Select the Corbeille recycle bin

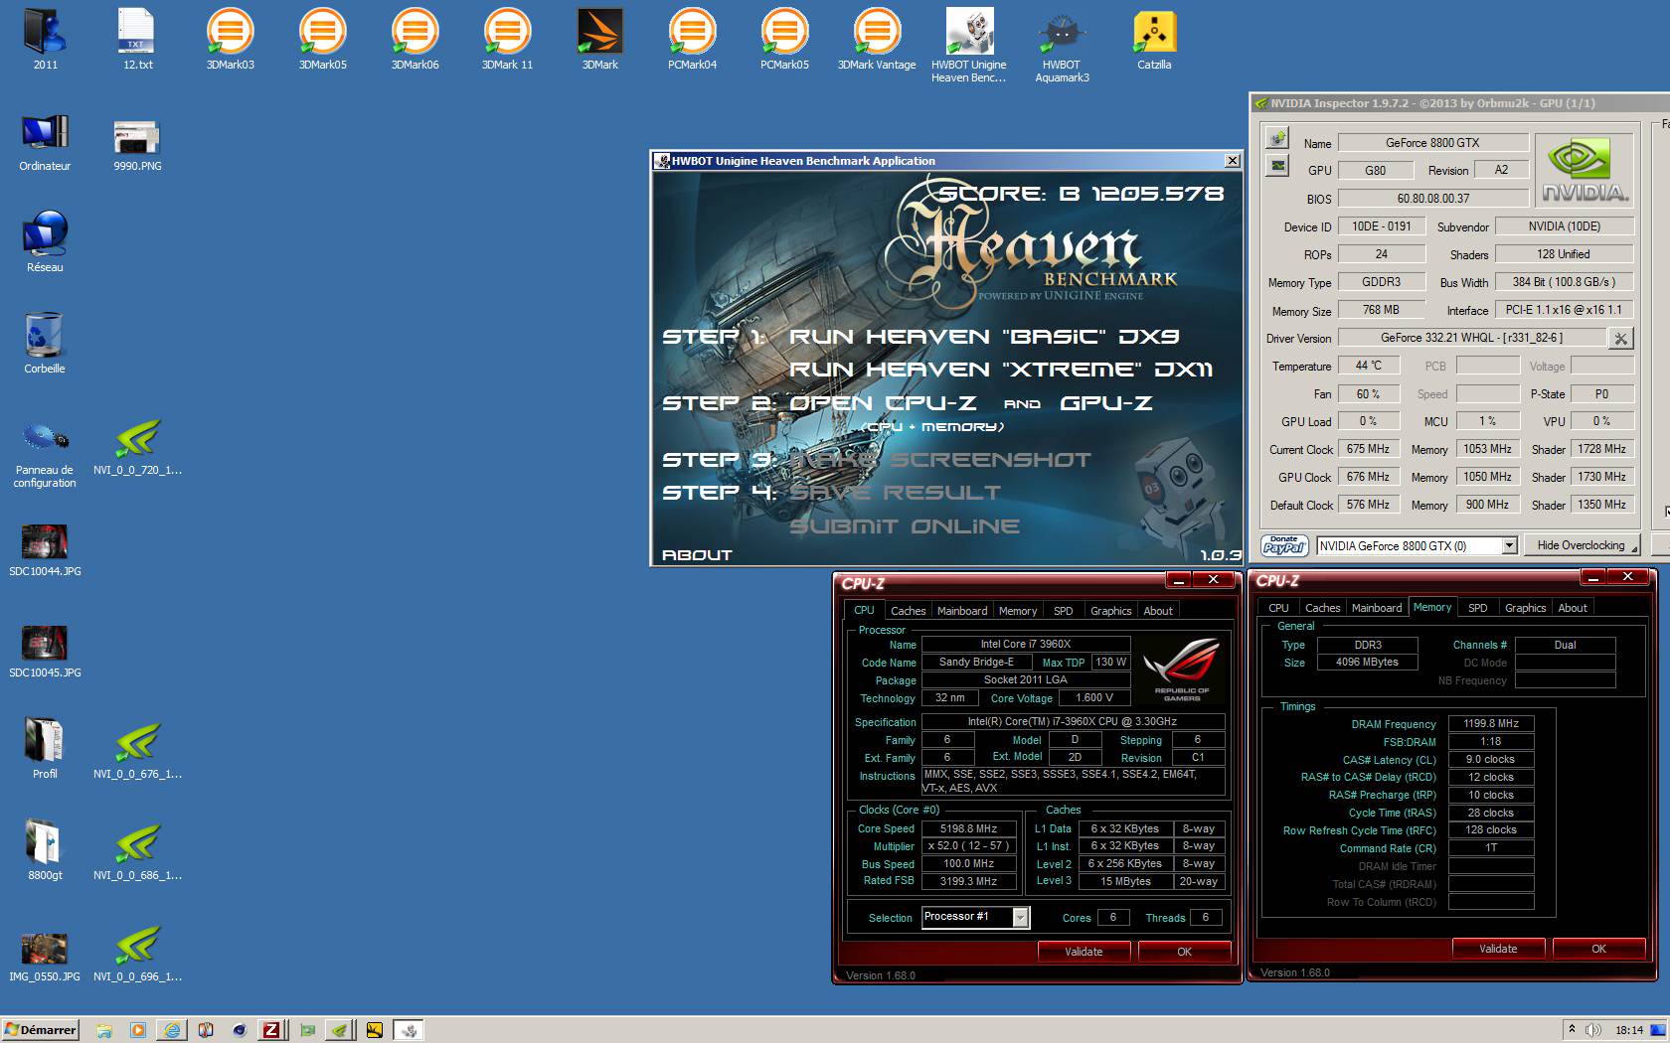(45, 343)
